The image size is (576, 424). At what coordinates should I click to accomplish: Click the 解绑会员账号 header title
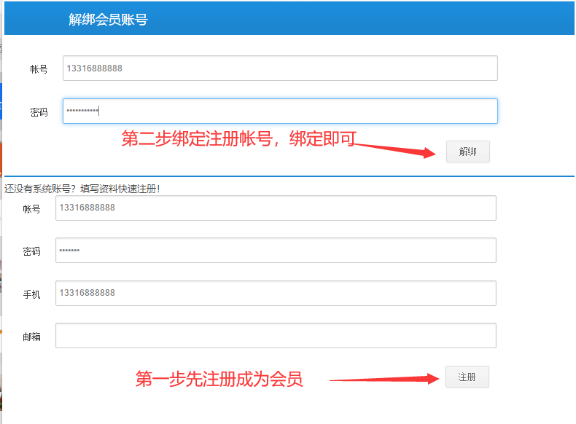pos(108,20)
